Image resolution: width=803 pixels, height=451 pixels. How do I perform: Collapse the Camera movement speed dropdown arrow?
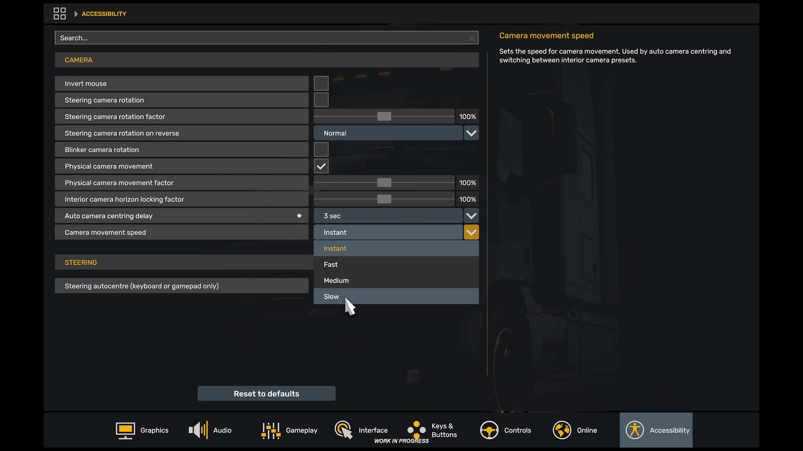[471, 232]
